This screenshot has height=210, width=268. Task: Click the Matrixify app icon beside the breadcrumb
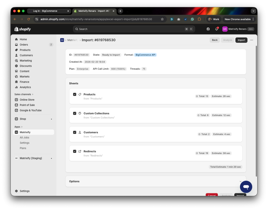(x=62, y=40)
